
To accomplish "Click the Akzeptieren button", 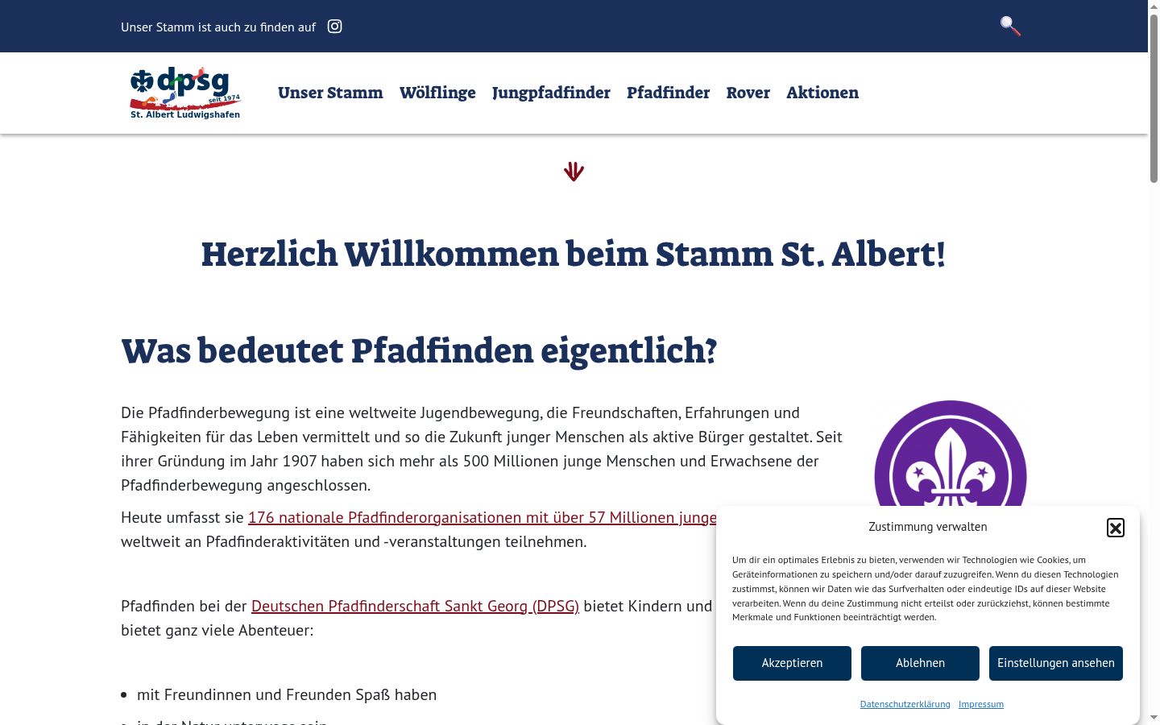I will click(792, 663).
